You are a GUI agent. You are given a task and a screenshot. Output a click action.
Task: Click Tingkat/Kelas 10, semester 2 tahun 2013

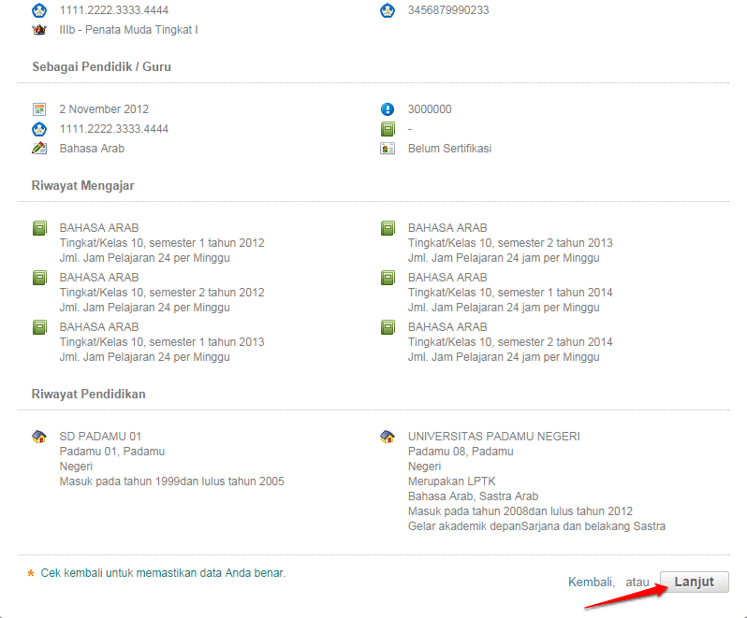(510, 243)
